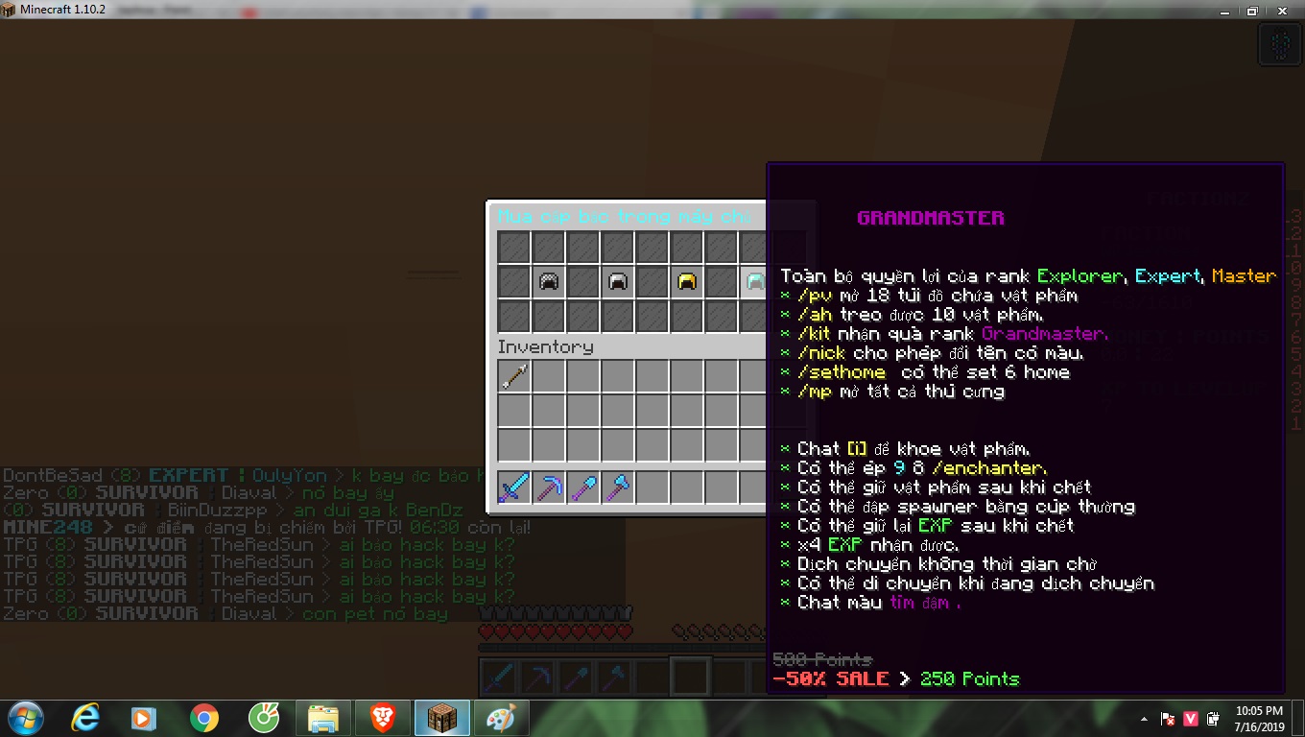The height and width of the screenshot is (737, 1305).
Task: Click the red V tray icon
Action: point(1191,719)
